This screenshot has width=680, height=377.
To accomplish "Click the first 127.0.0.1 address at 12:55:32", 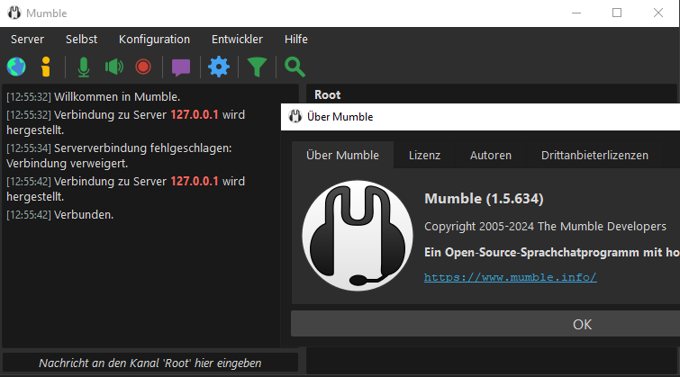I will pos(195,115).
